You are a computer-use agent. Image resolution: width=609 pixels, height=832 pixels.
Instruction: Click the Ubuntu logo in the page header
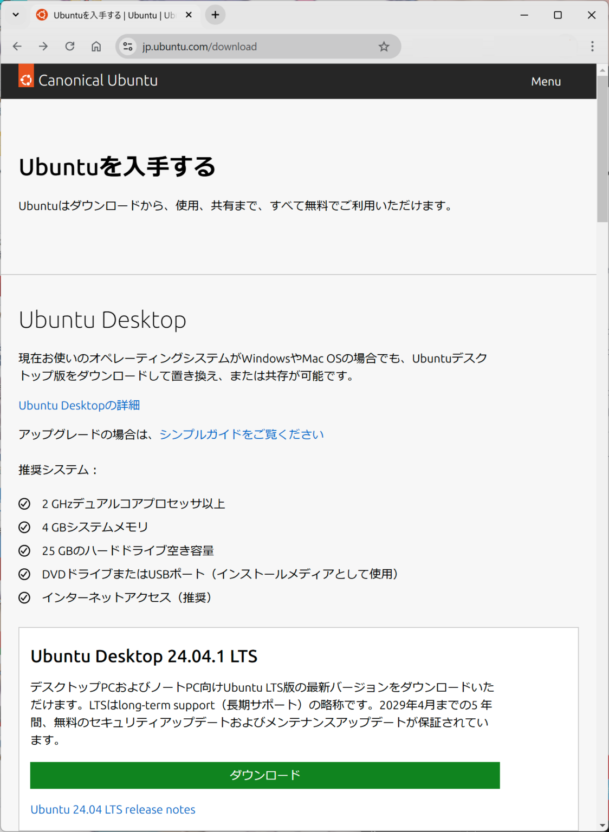tap(25, 80)
